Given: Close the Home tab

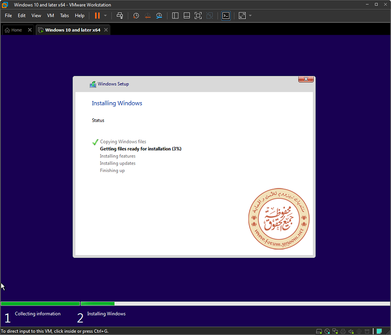Looking at the screenshot, I should 30,30.
